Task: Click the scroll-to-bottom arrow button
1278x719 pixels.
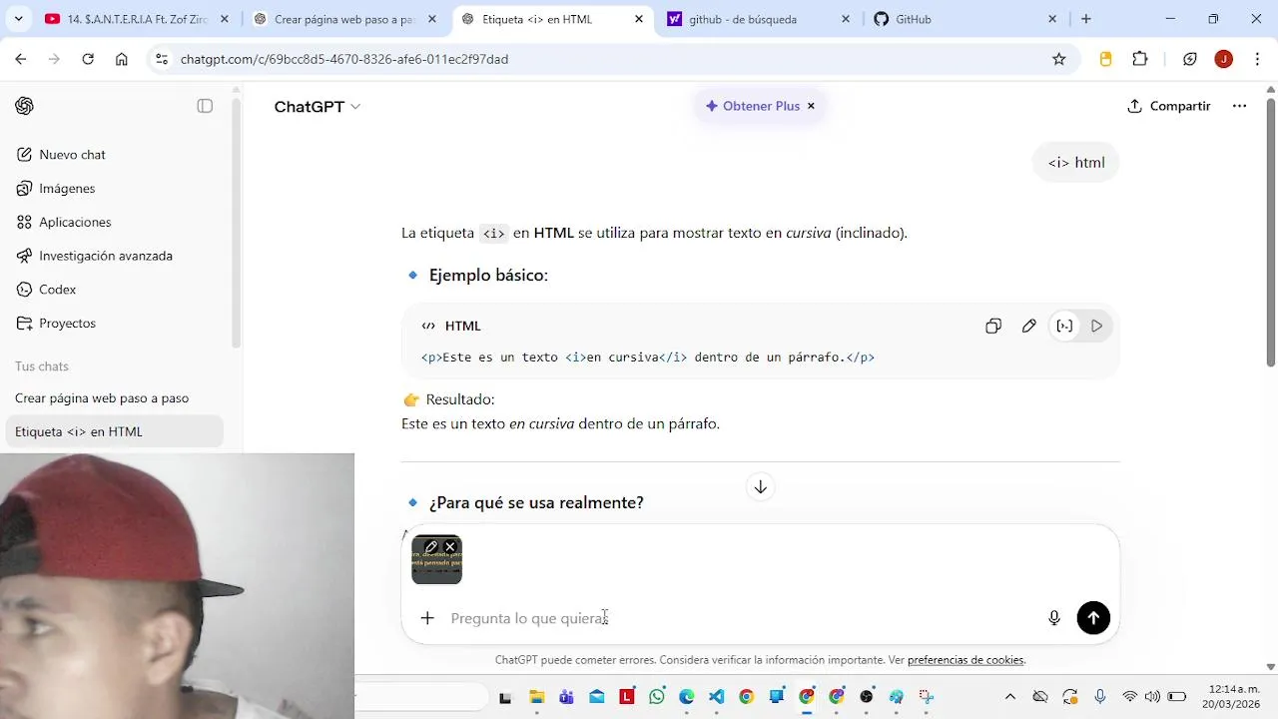Action: click(x=761, y=487)
